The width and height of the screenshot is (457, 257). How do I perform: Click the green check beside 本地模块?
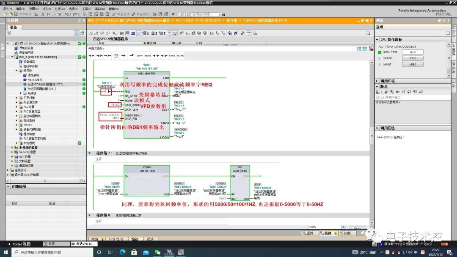tap(79, 143)
